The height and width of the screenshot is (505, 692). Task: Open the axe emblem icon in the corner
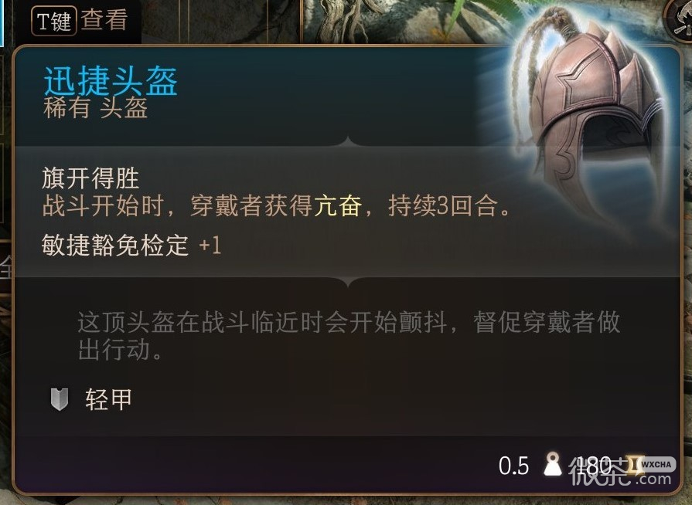pos(680,21)
